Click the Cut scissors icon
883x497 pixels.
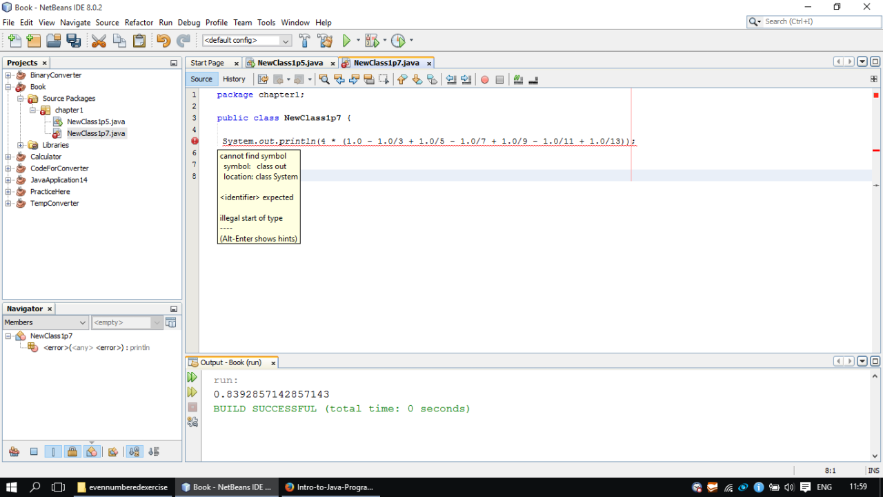tap(99, 41)
